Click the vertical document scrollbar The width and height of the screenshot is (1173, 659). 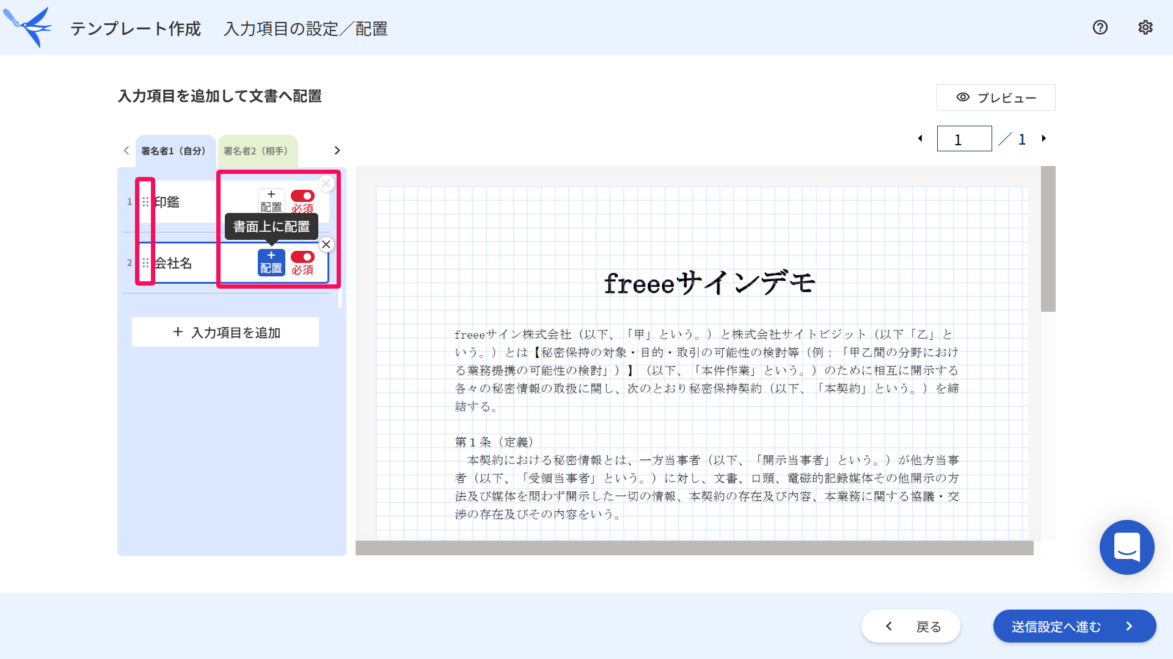(x=1048, y=239)
